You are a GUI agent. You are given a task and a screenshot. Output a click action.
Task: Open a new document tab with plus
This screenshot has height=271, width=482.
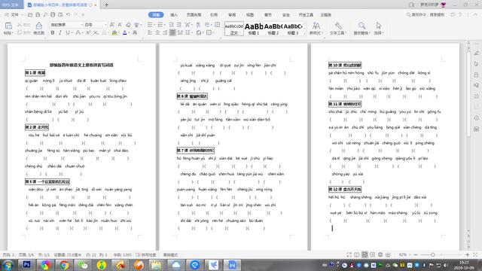(x=107, y=5)
